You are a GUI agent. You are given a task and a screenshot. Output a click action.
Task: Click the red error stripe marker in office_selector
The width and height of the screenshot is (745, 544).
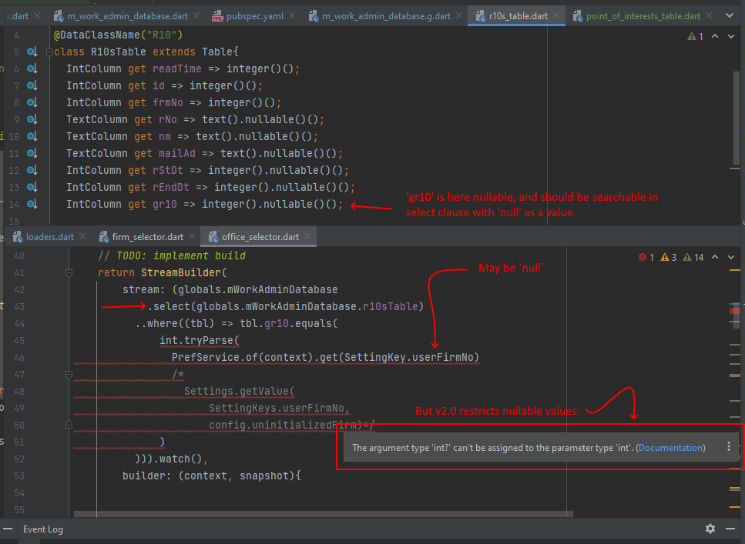pyautogui.click(x=734, y=311)
